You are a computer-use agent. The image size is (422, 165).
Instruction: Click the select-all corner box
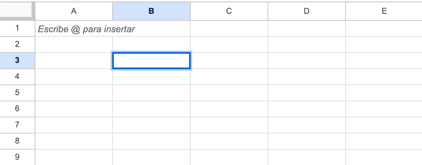tap(17, 11)
